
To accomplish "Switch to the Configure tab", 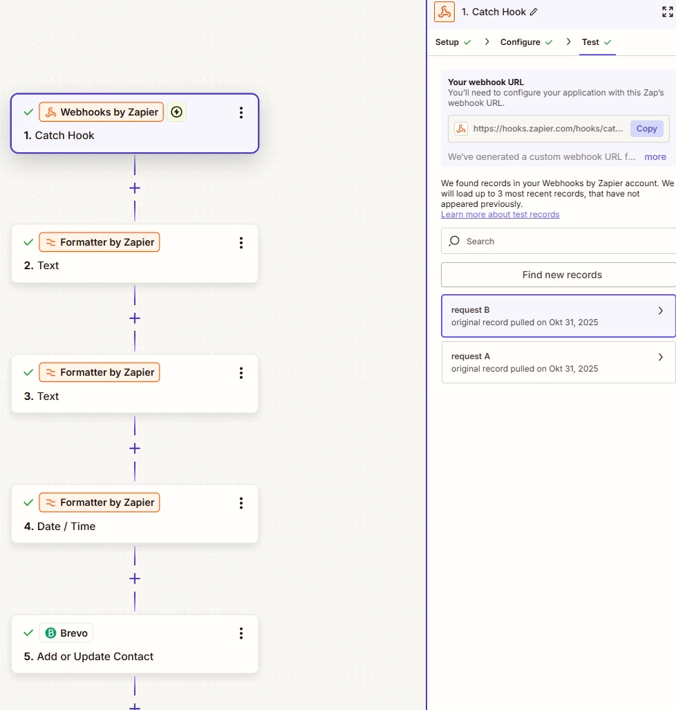I will (526, 42).
